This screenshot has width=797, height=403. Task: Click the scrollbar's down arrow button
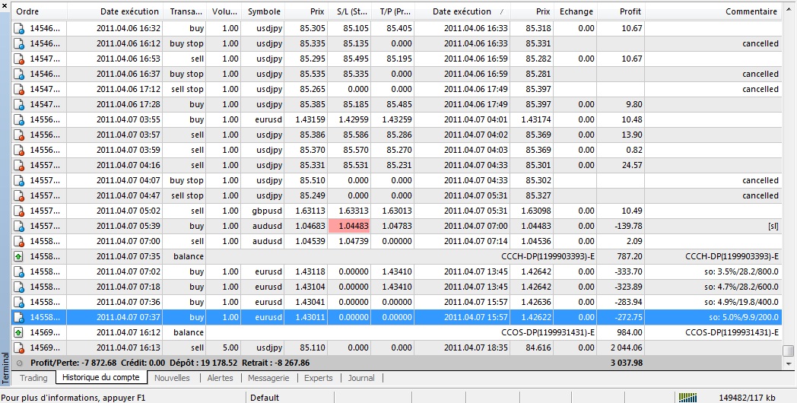(790, 363)
